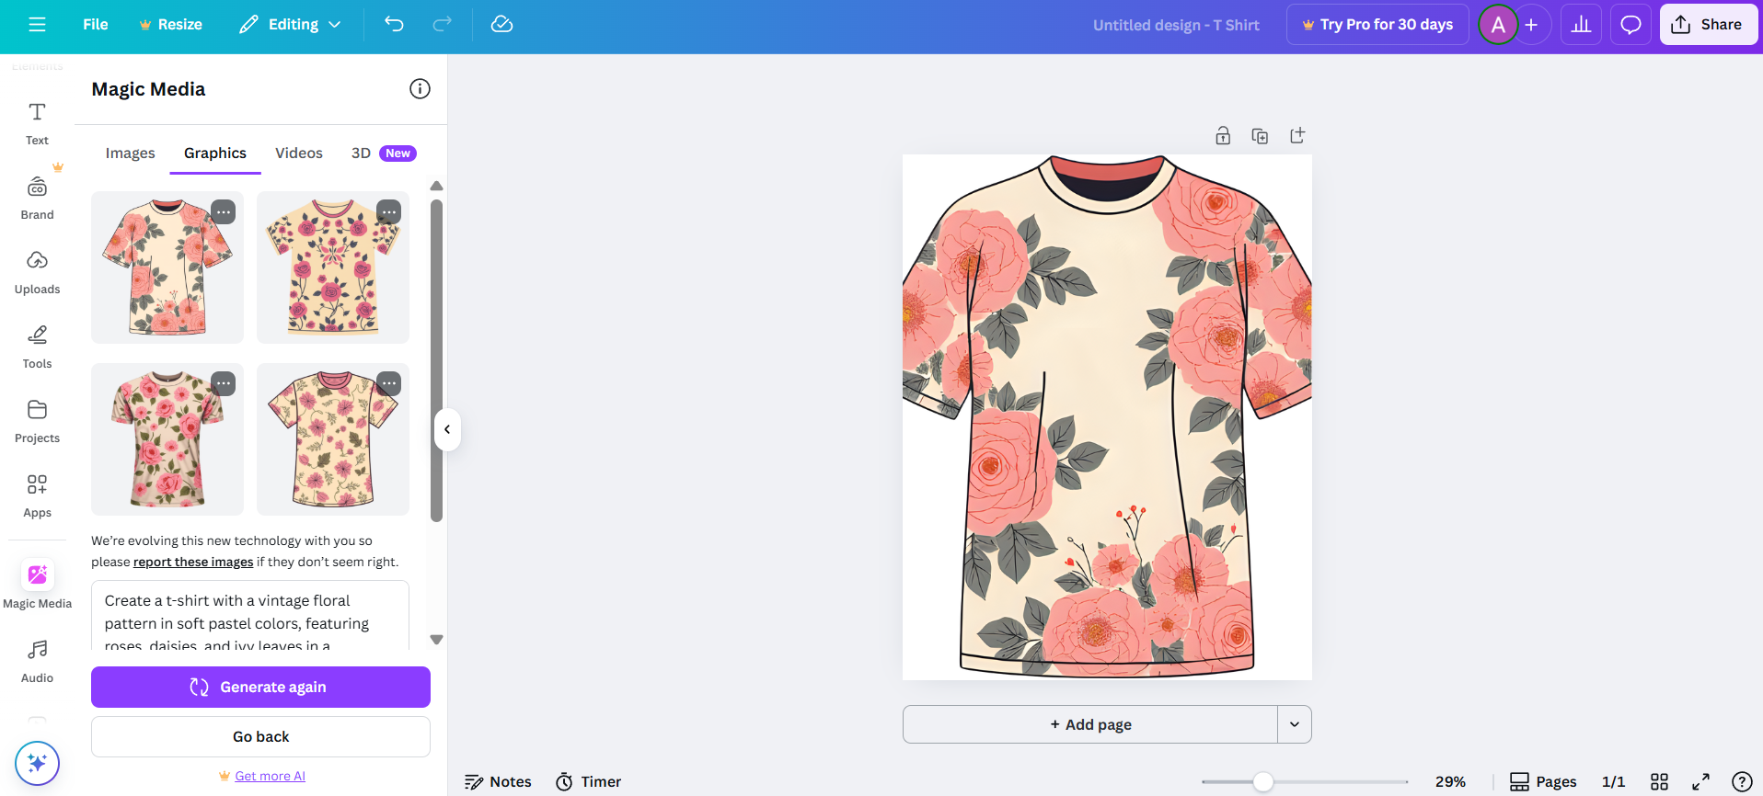
Task: Undo the last action
Action: [394, 25]
